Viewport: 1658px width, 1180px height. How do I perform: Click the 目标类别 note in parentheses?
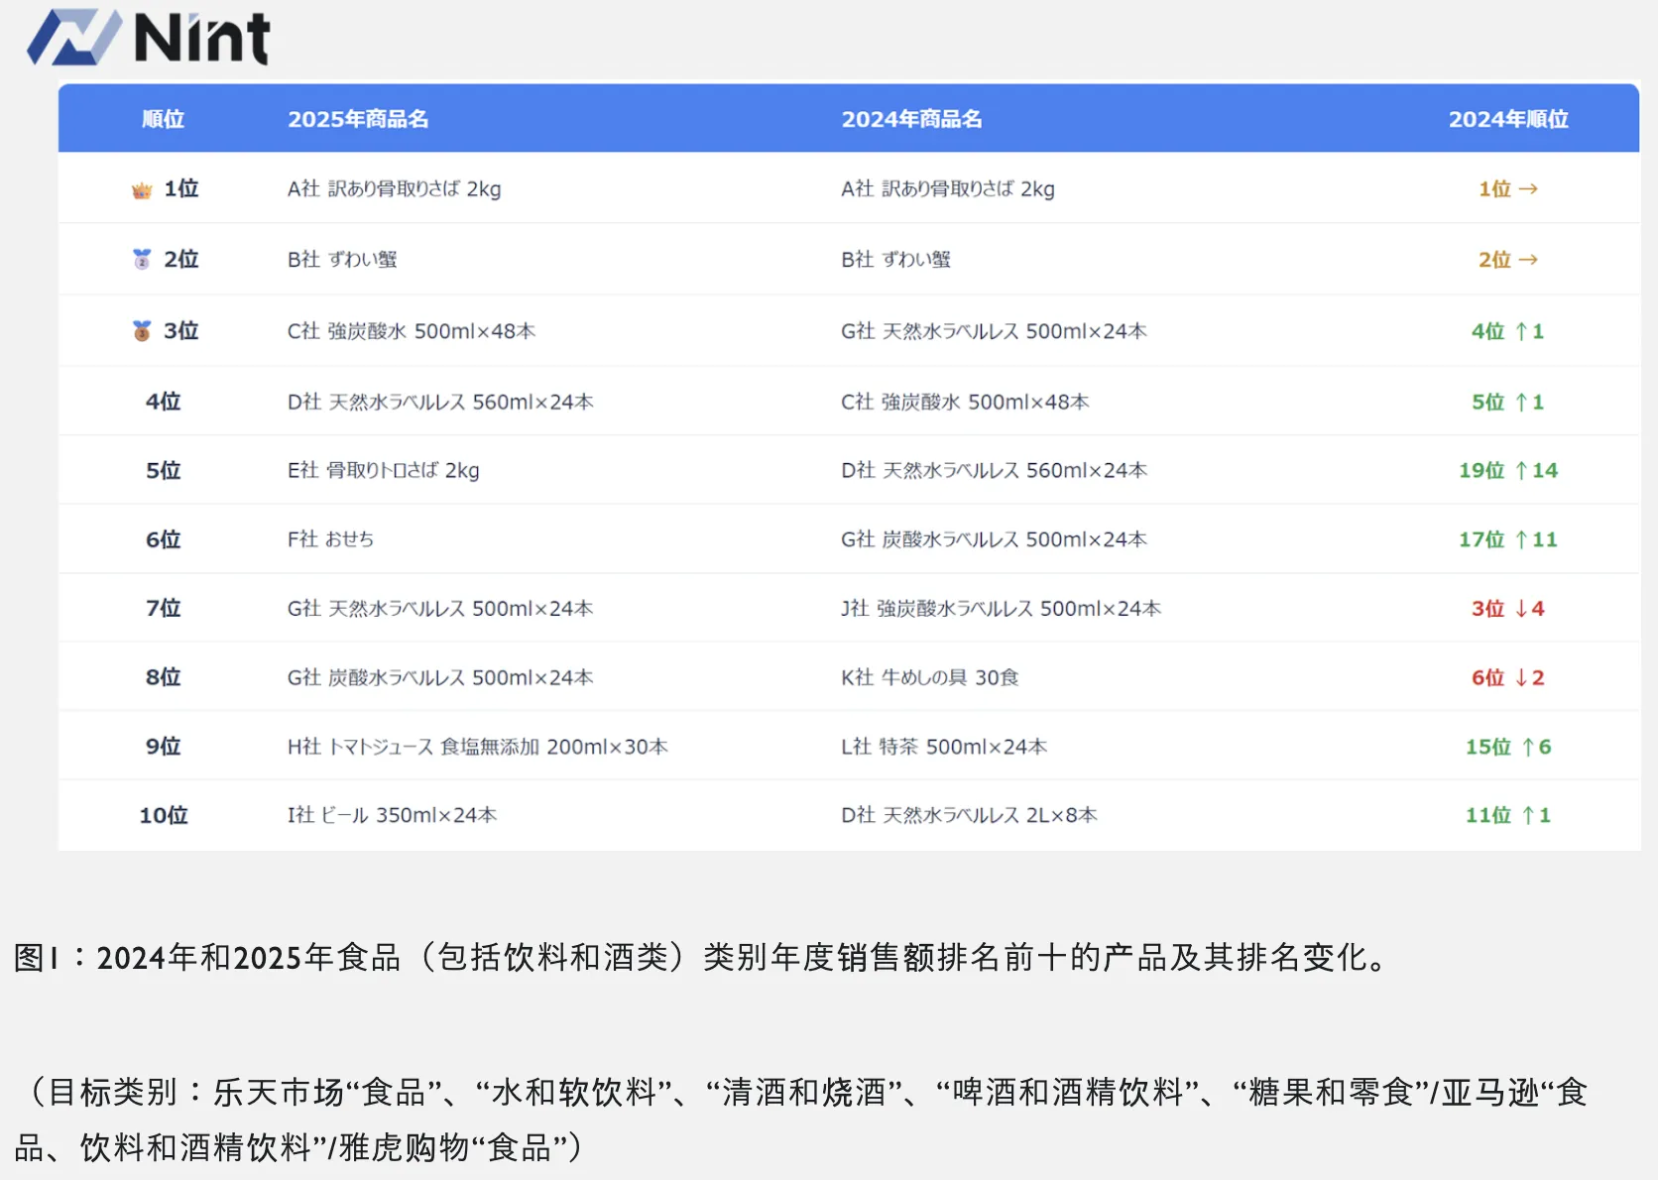(x=801, y=1120)
